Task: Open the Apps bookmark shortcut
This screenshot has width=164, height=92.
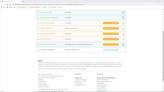Action: (3, 7)
